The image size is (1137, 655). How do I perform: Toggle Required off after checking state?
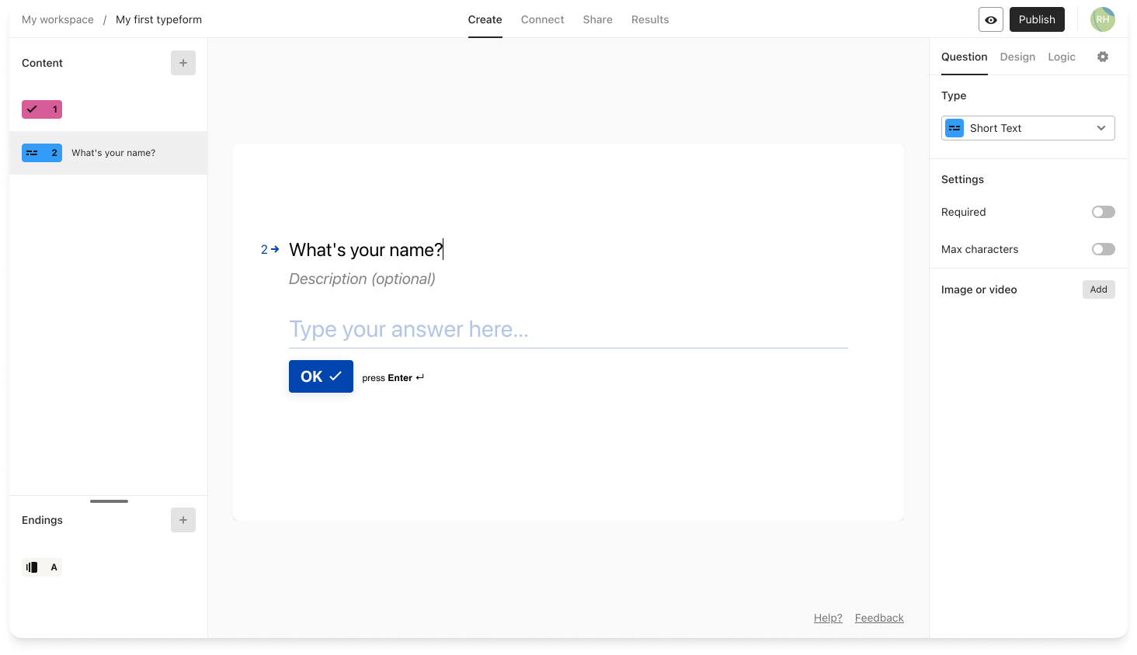coord(1103,212)
